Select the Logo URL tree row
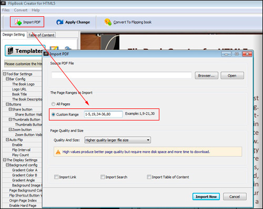 tap(22, 89)
